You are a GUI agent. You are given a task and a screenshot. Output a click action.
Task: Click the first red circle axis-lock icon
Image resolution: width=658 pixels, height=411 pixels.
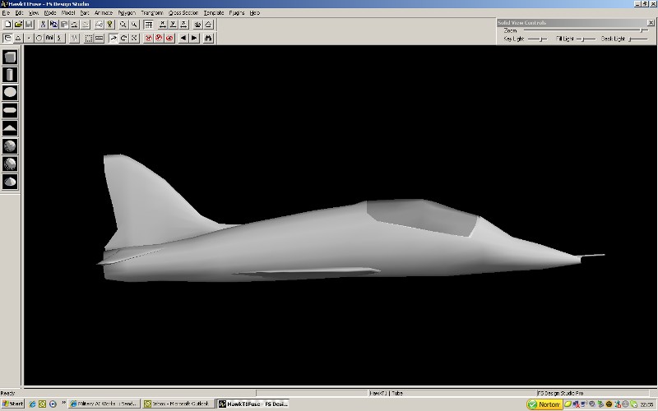point(148,38)
